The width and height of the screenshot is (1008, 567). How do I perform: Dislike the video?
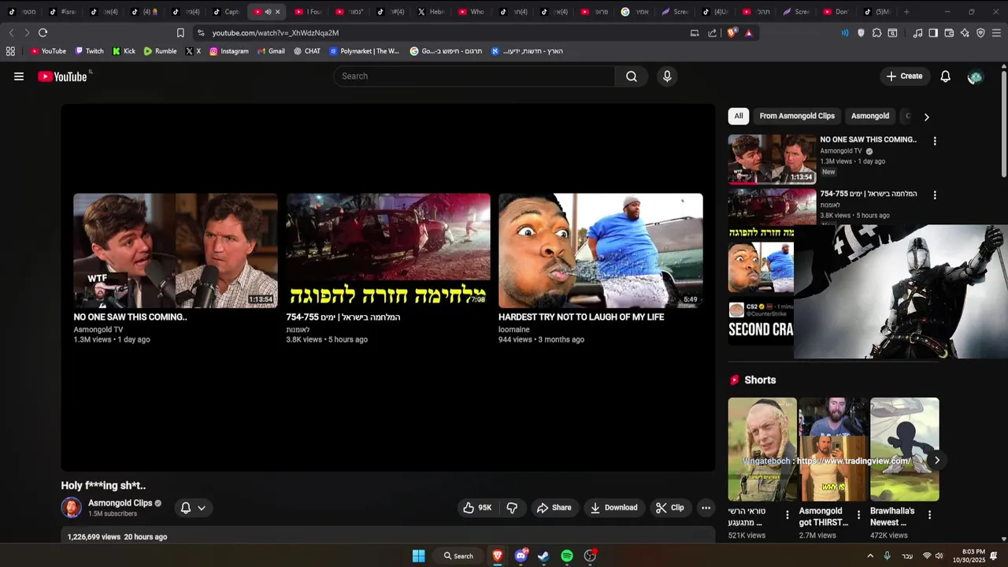[512, 508]
